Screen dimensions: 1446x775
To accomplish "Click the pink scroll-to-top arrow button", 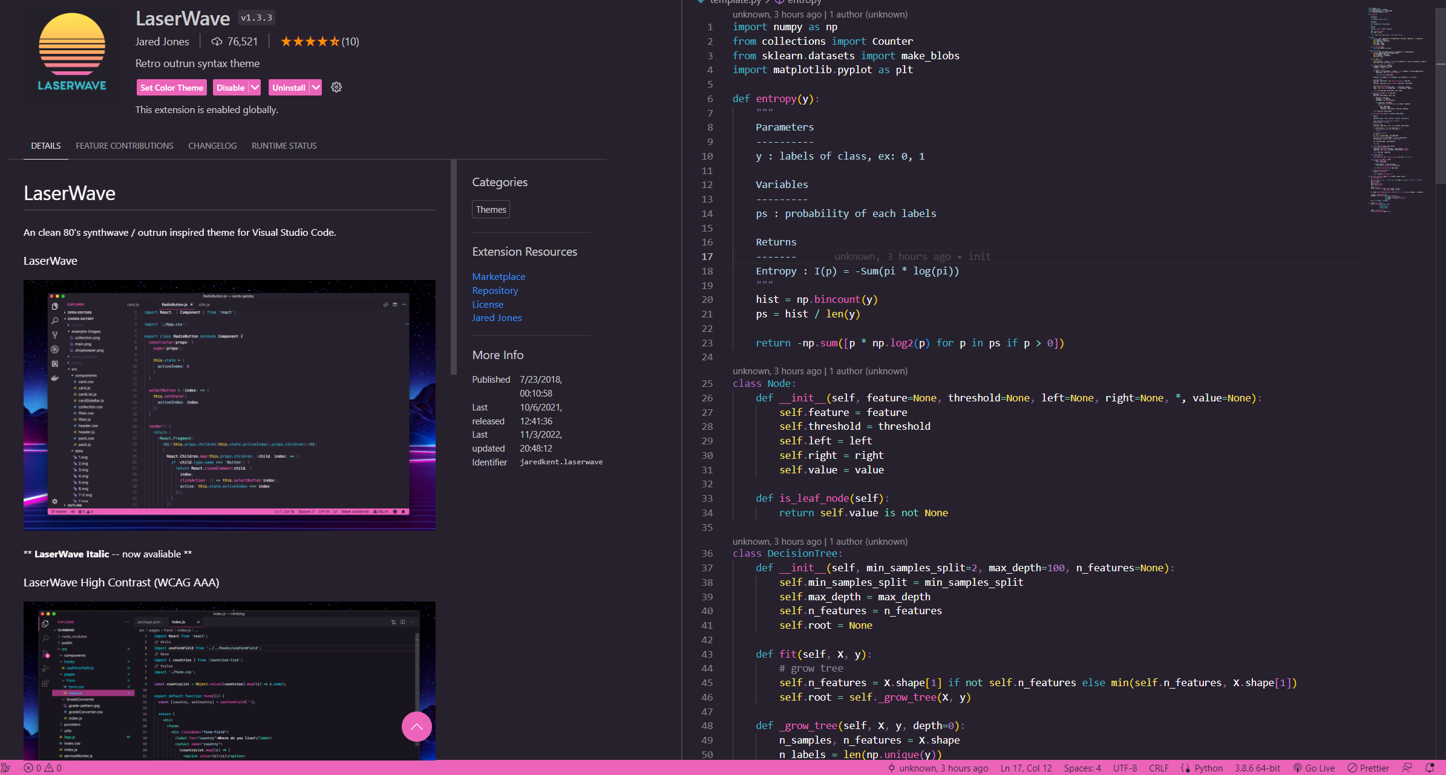I will pyautogui.click(x=416, y=727).
